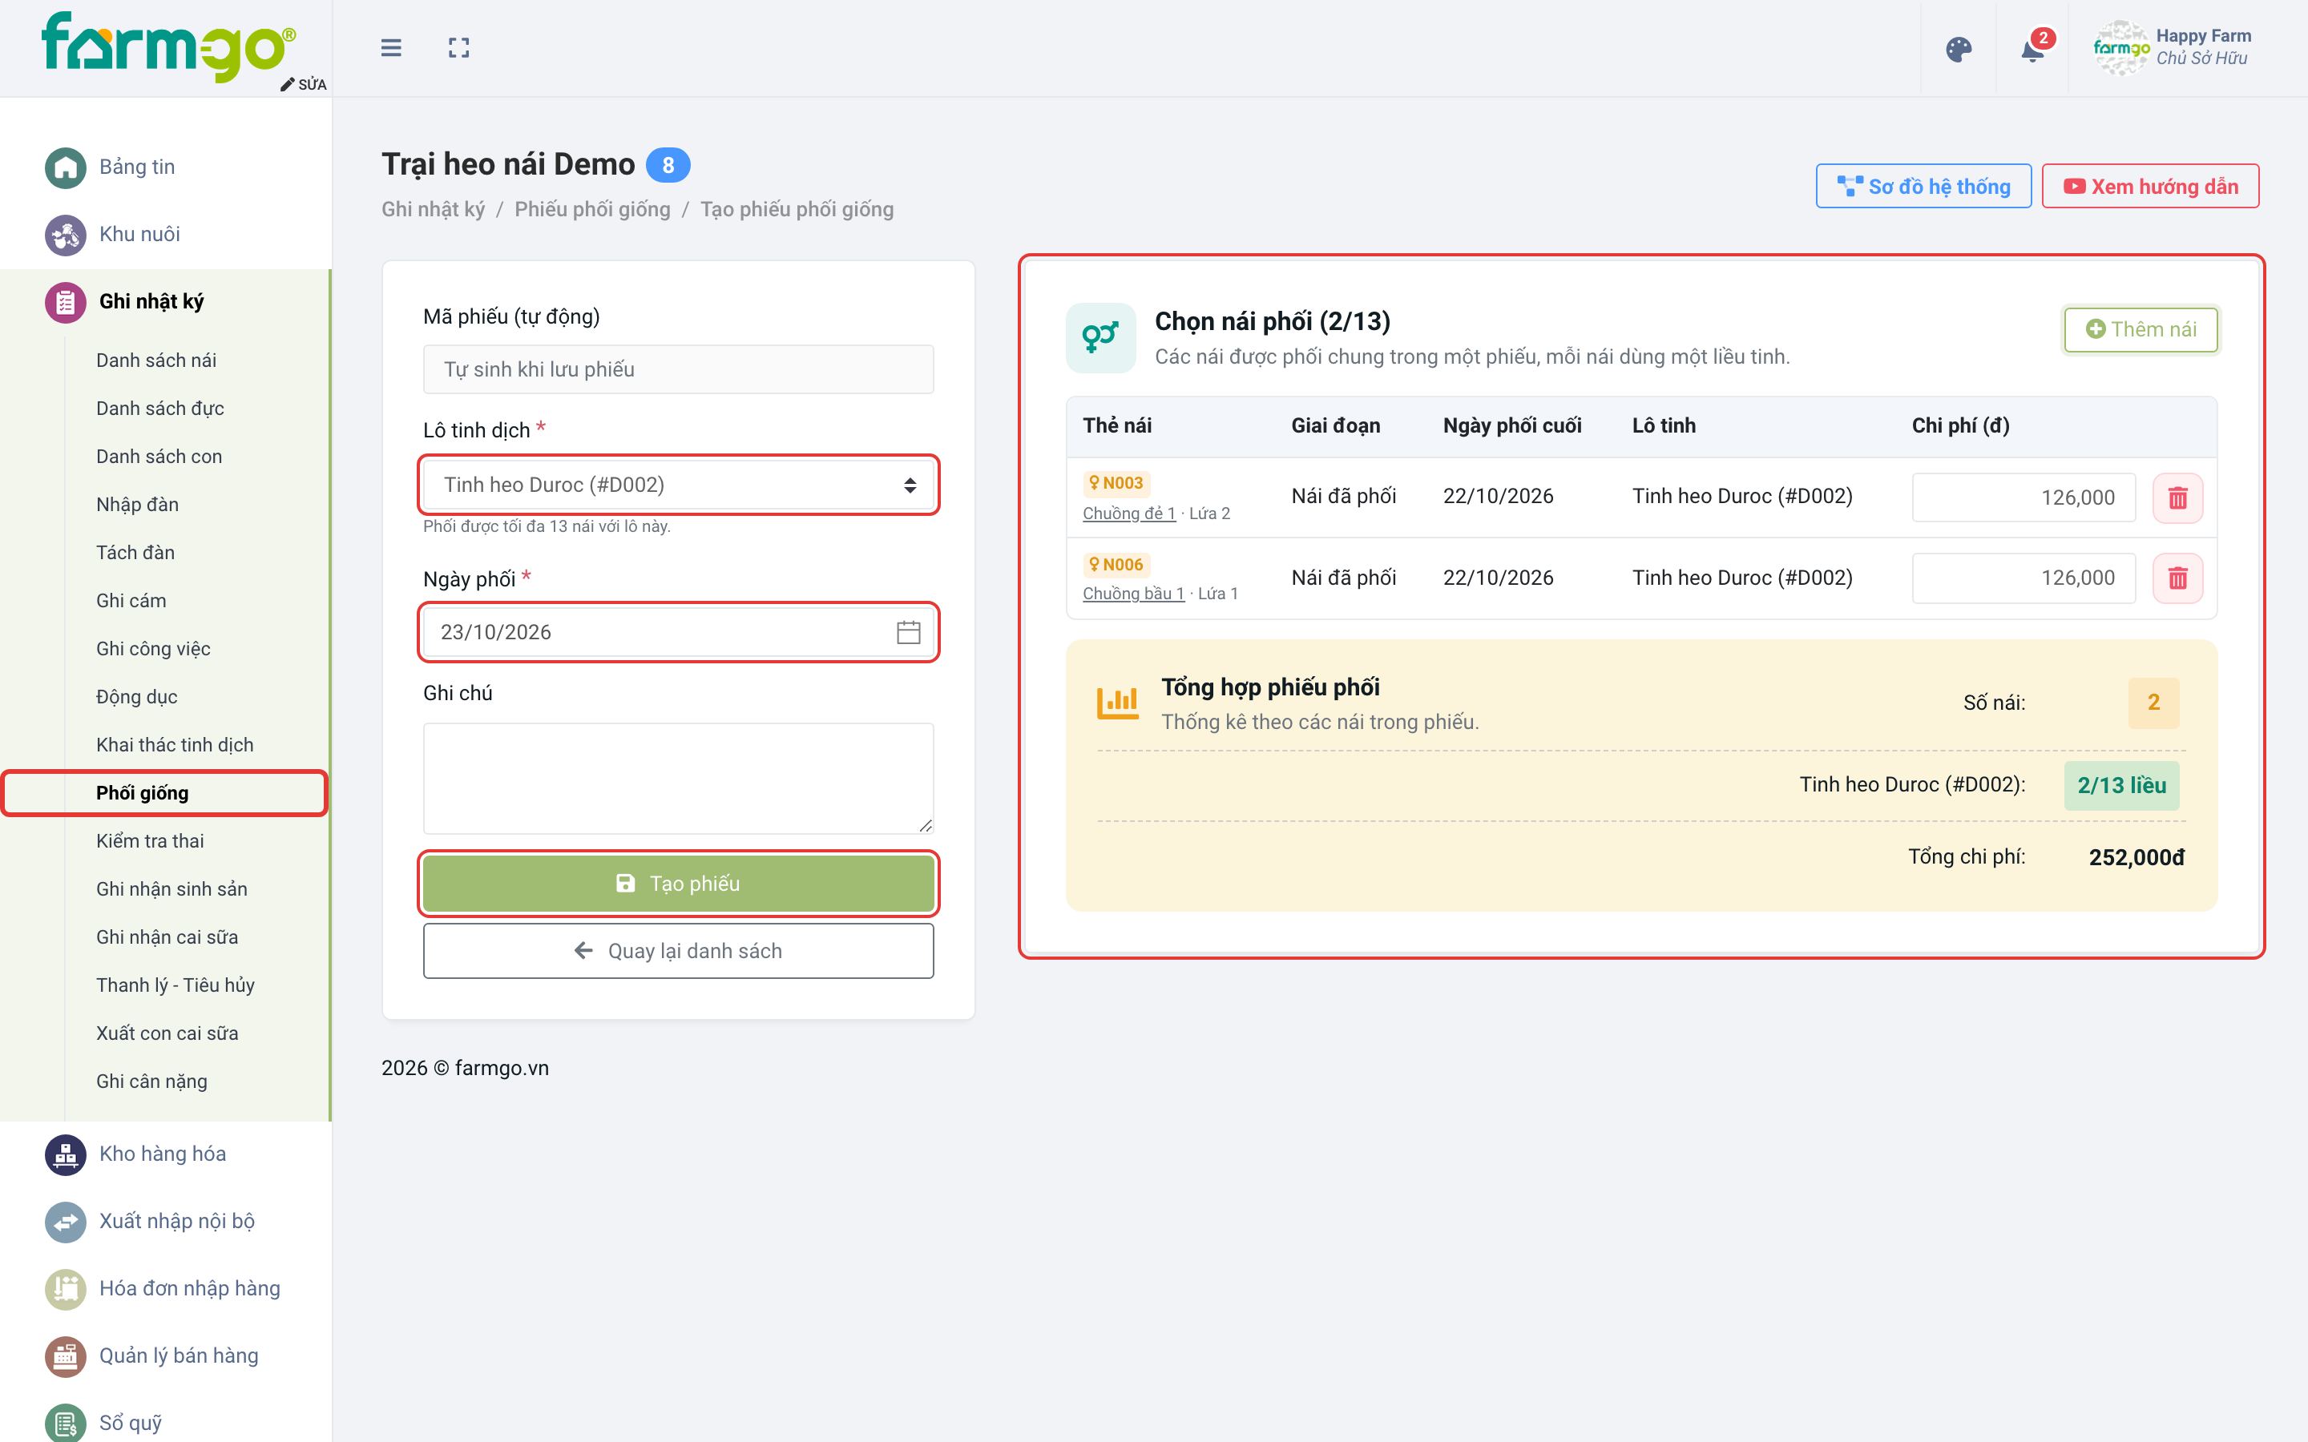Click the Quản lý bán hàng register icon
2308x1442 pixels.
(x=65, y=1355)
